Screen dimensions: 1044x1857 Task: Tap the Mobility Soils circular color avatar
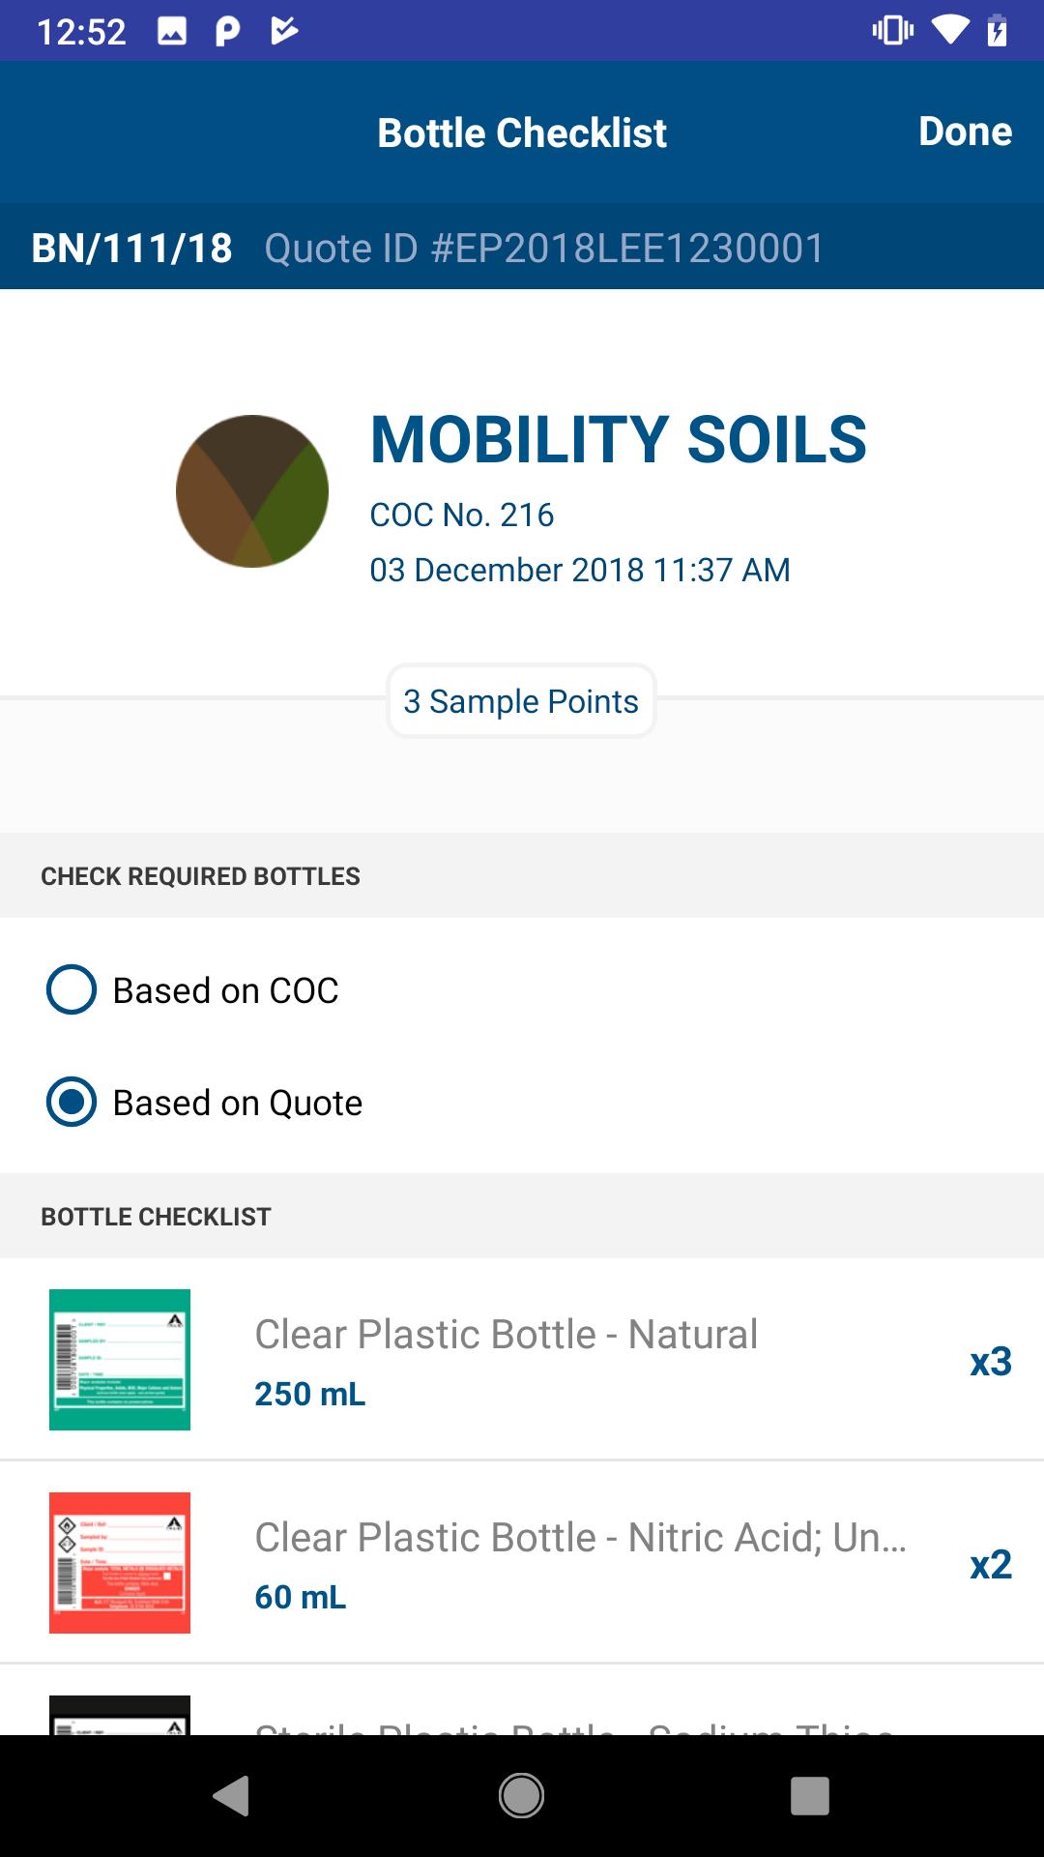(x=252, y=491)
